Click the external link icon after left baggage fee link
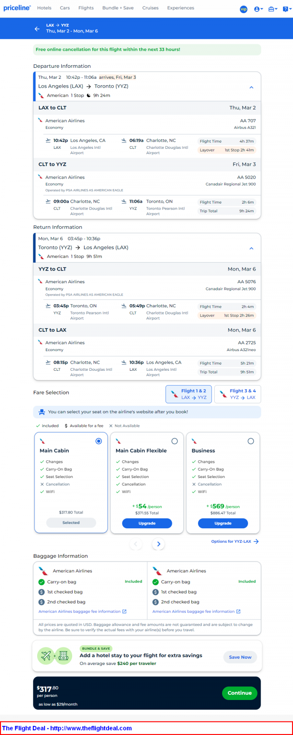Viewport: 293px width, 735px height. pyautogui.click(x=124, y=612)
